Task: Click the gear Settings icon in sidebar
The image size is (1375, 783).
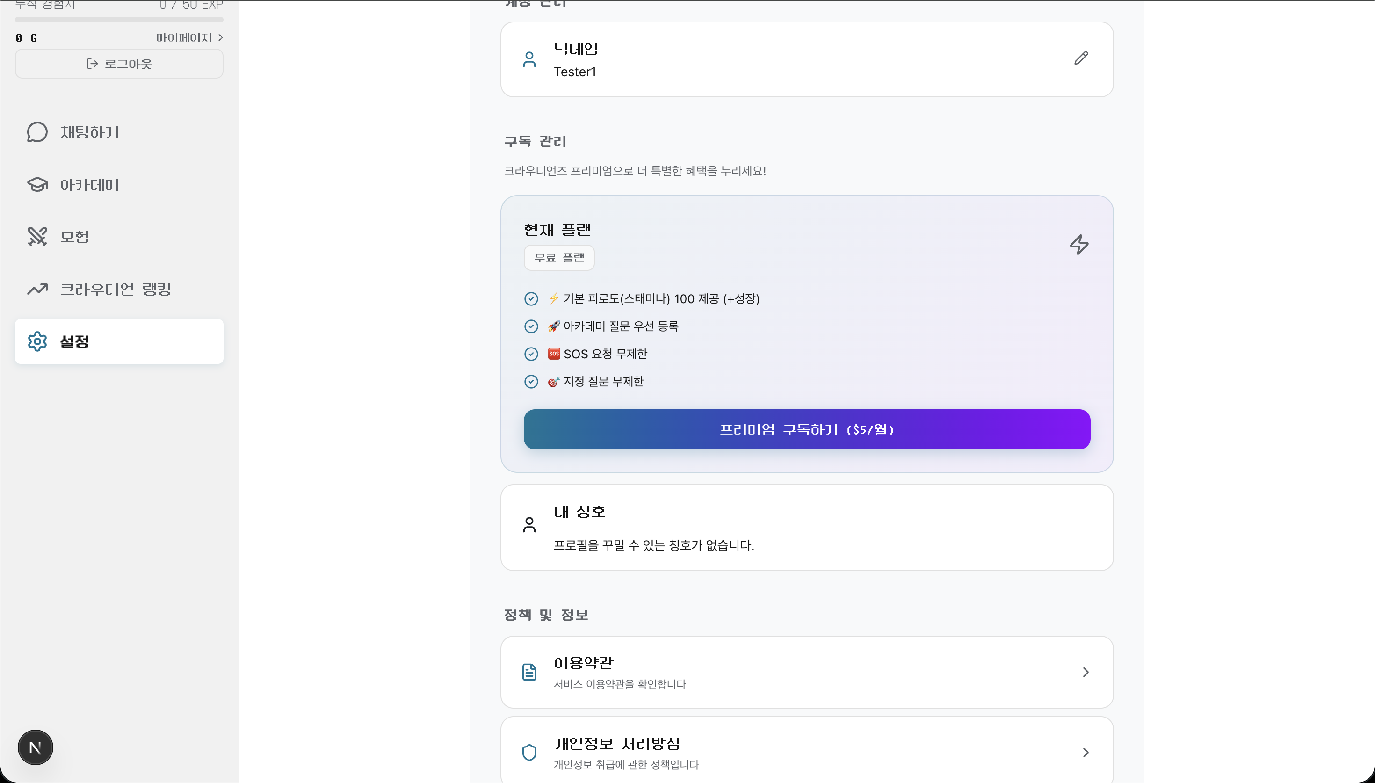Action: (37, 341)
